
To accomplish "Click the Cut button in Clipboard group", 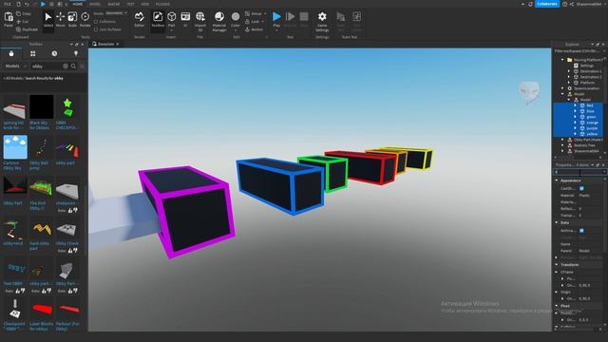I will pos(23,22).
